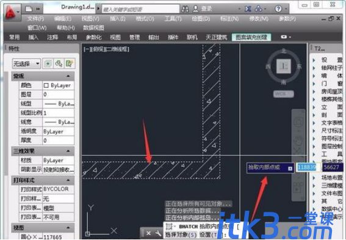Open the 修改(M) menu
Image resolution: width=346 pixels, height=240 pixels.
click(x=259, y=19)
